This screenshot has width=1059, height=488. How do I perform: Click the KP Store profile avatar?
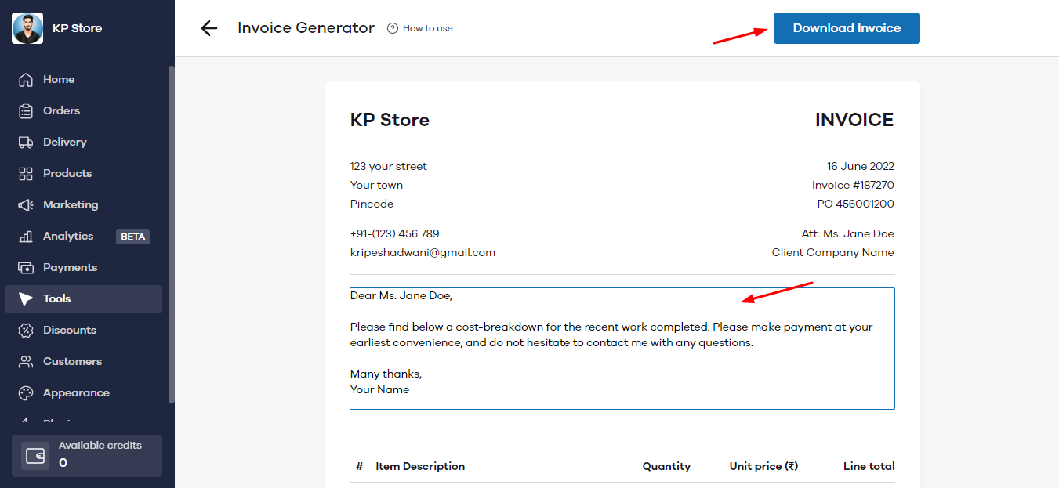coord(27,28)
